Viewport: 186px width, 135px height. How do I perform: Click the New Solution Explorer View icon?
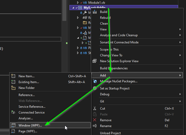[x=95, y=61]
